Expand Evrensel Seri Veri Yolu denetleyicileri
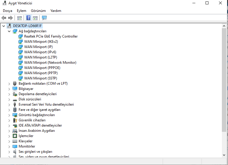The width and height of the screenshot is (228, 165). tap(9, 105)
